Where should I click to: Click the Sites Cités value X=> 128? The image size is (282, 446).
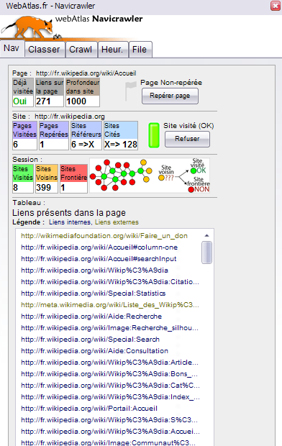(x=121, y=145)
